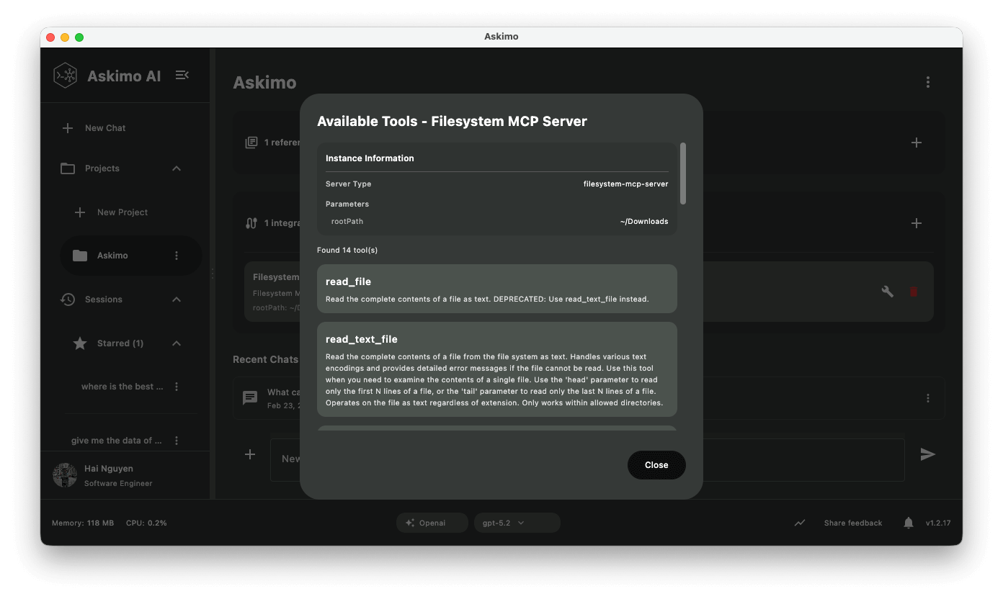1003x599 pixels.
Task: Click the plus icon beside New Project
Action: [80, 212]
